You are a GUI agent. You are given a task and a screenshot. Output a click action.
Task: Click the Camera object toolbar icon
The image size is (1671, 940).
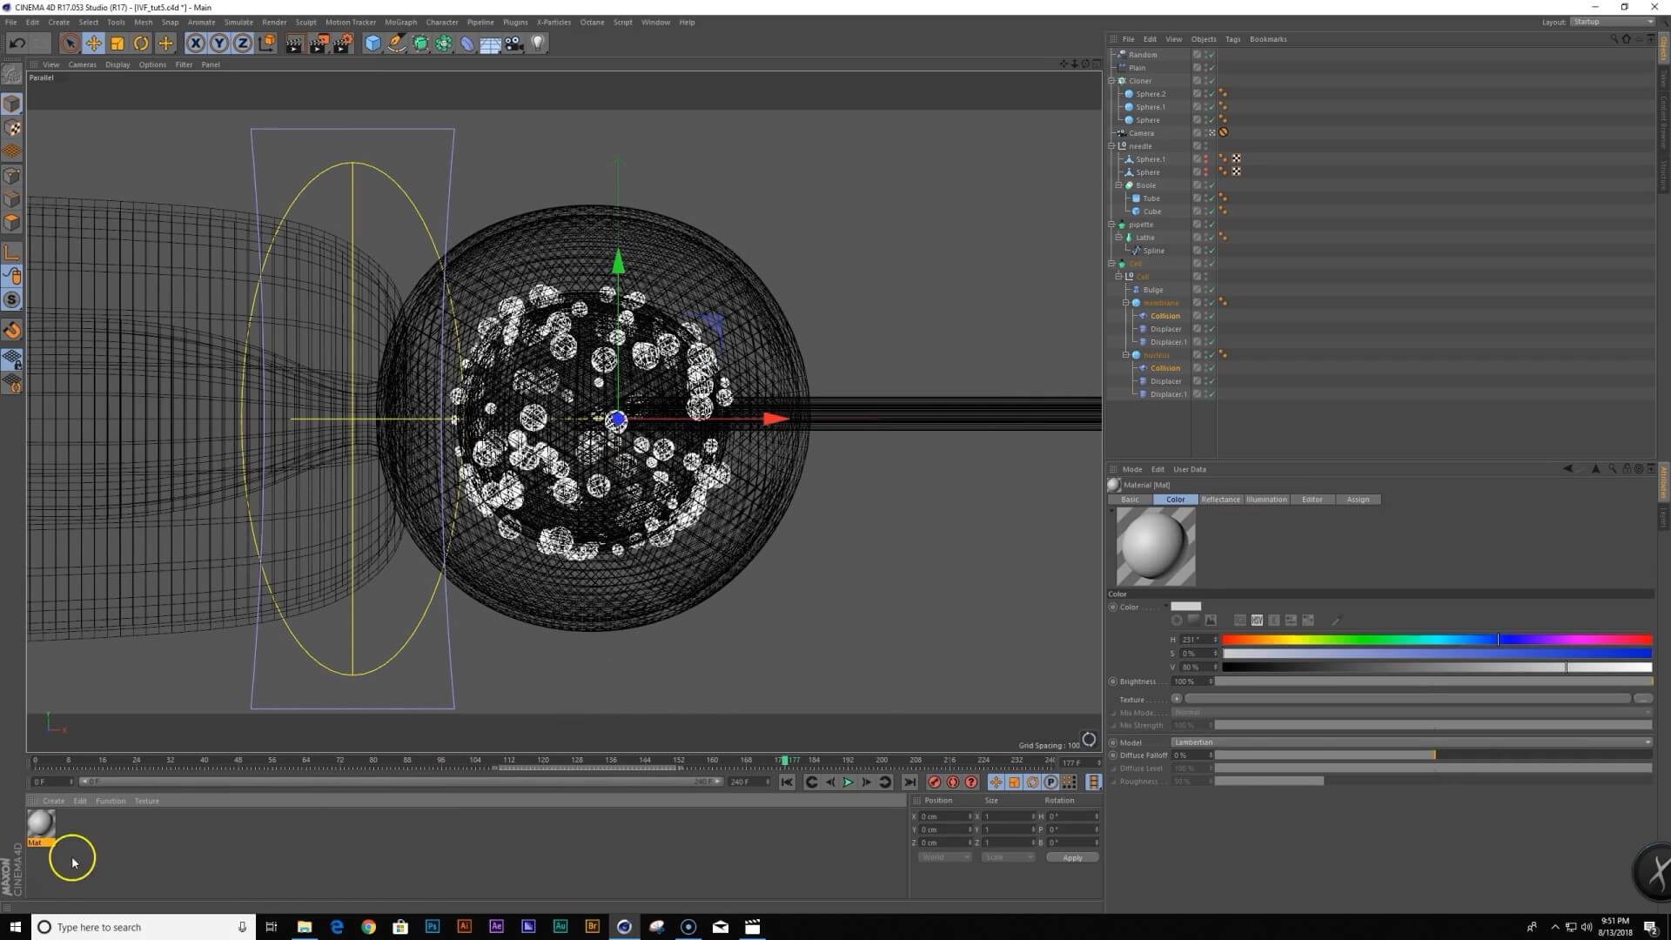click(x=514, y=43)
